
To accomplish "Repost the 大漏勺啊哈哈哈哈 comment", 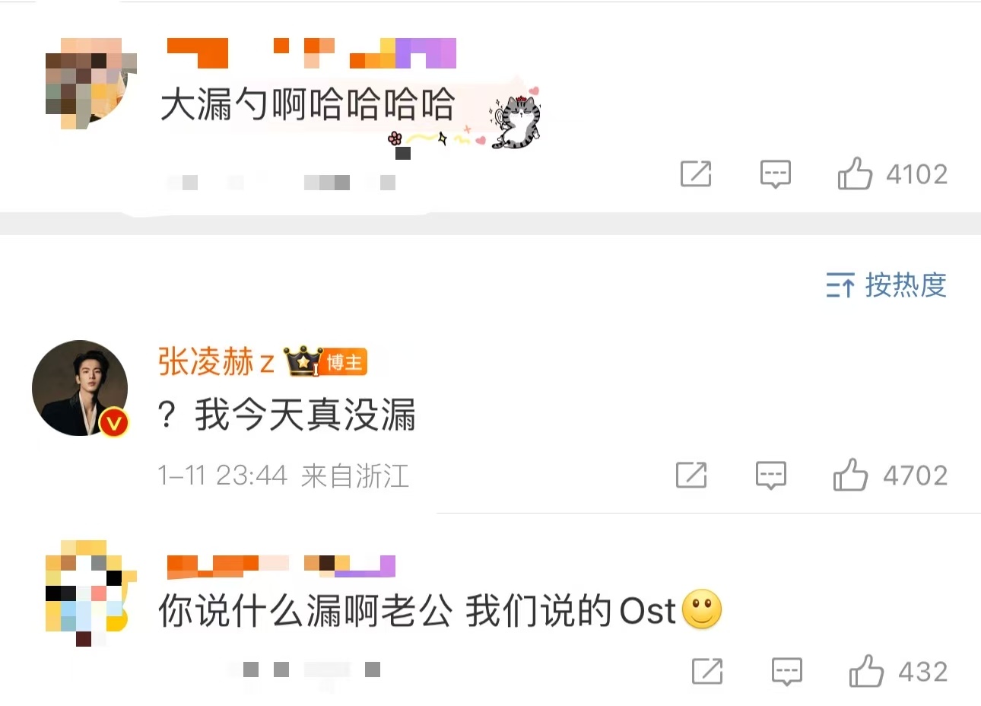I will 696,174.
